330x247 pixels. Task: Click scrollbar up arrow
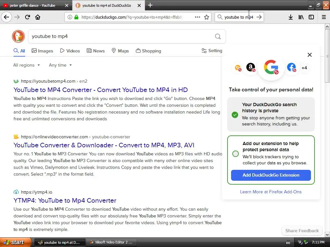[x=327, y=26]
